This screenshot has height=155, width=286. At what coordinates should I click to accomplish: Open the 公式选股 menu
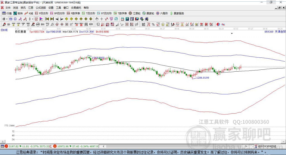(41, 8)
